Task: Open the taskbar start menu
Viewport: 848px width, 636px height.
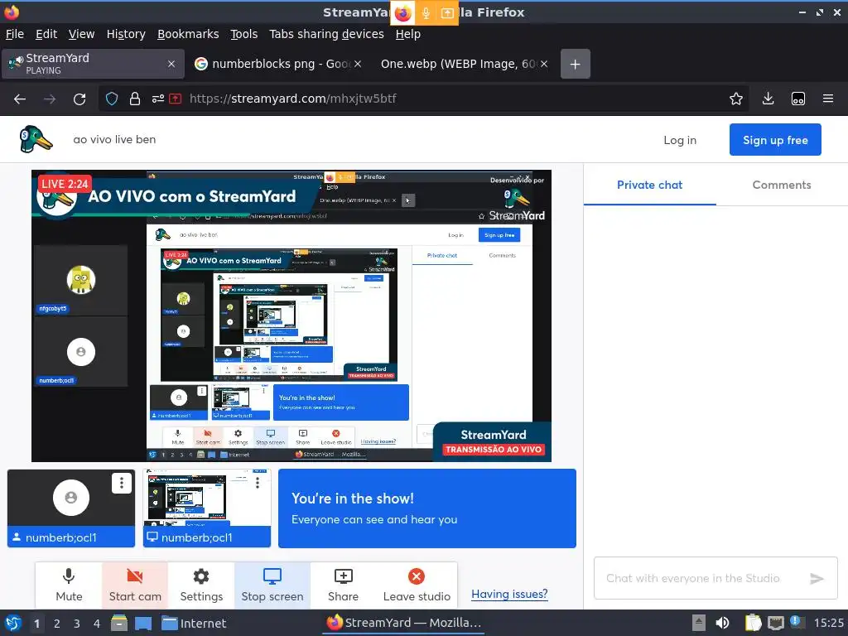Action: click(13, 624)
